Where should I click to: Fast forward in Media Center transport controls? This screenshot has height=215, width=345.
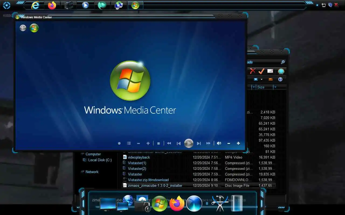(208, 143)
